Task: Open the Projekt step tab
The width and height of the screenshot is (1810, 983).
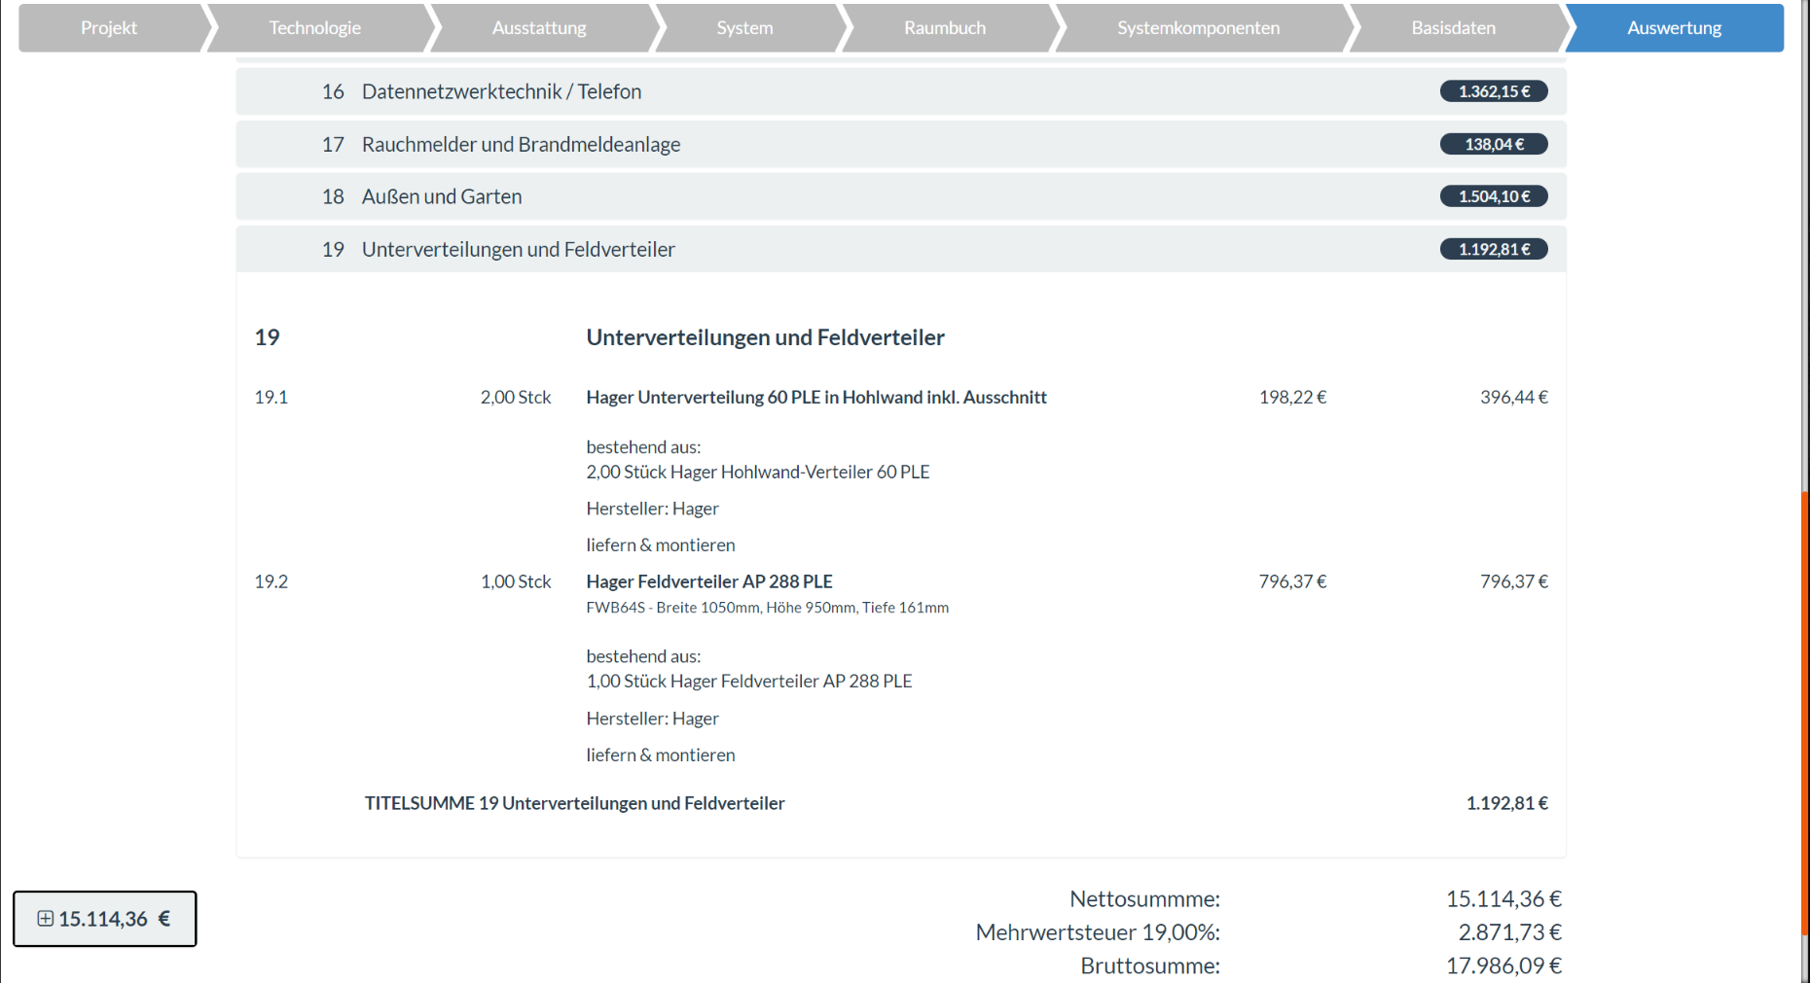Action: click(109, 28)
